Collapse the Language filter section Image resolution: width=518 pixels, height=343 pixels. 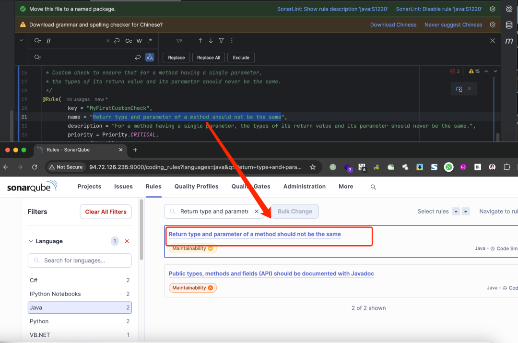(x=31, y=241)
